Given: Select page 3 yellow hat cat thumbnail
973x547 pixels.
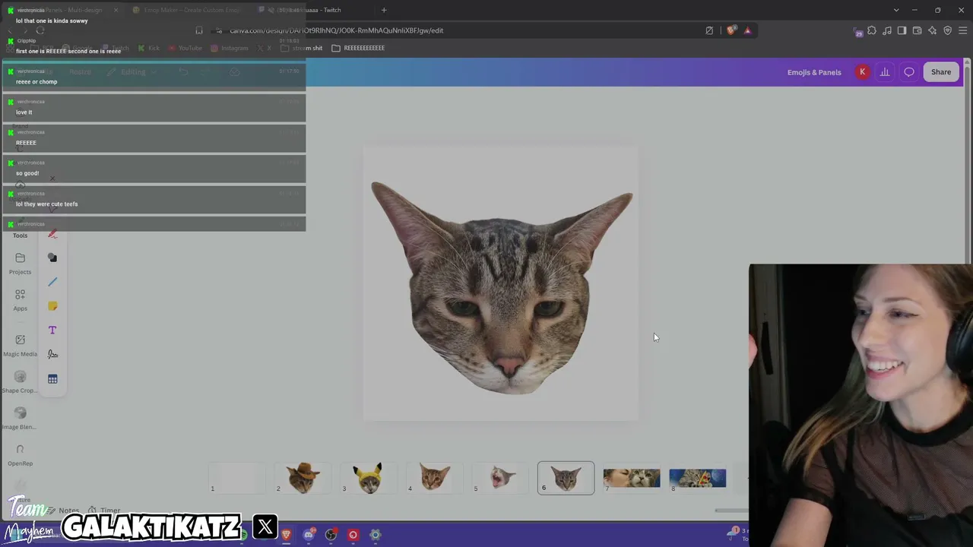Looking at the screenshot, I should tap(369, 478).
